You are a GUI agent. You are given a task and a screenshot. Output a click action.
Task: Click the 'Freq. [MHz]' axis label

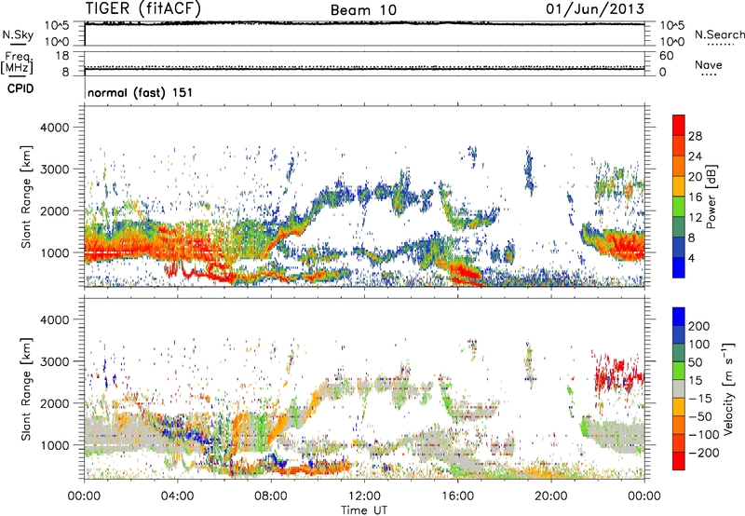(18, 63)
